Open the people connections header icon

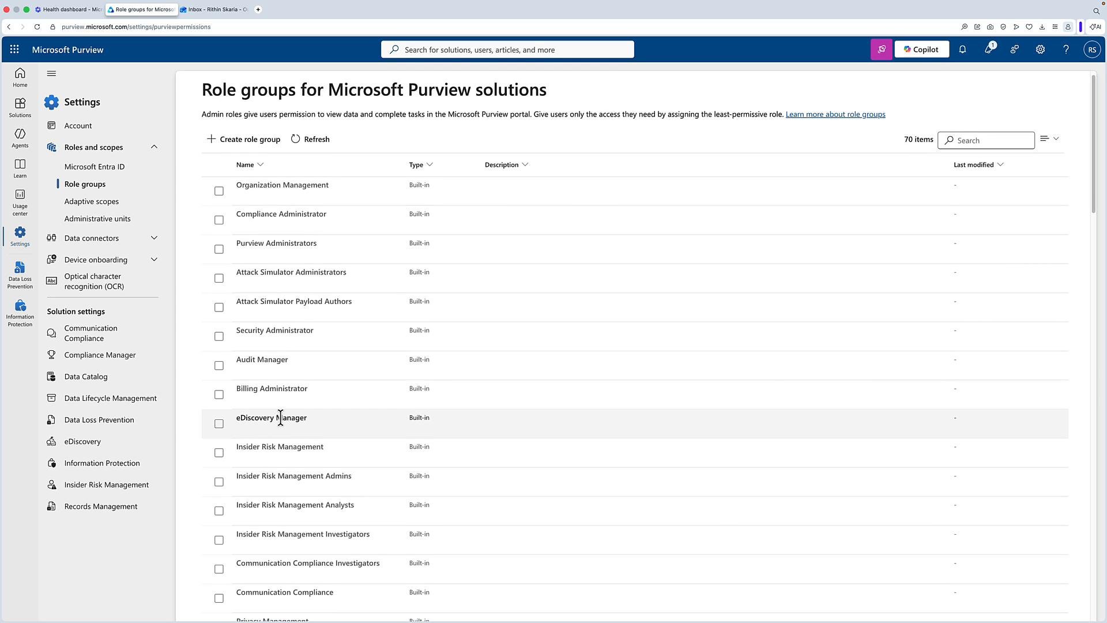(x=1015, y=50)
